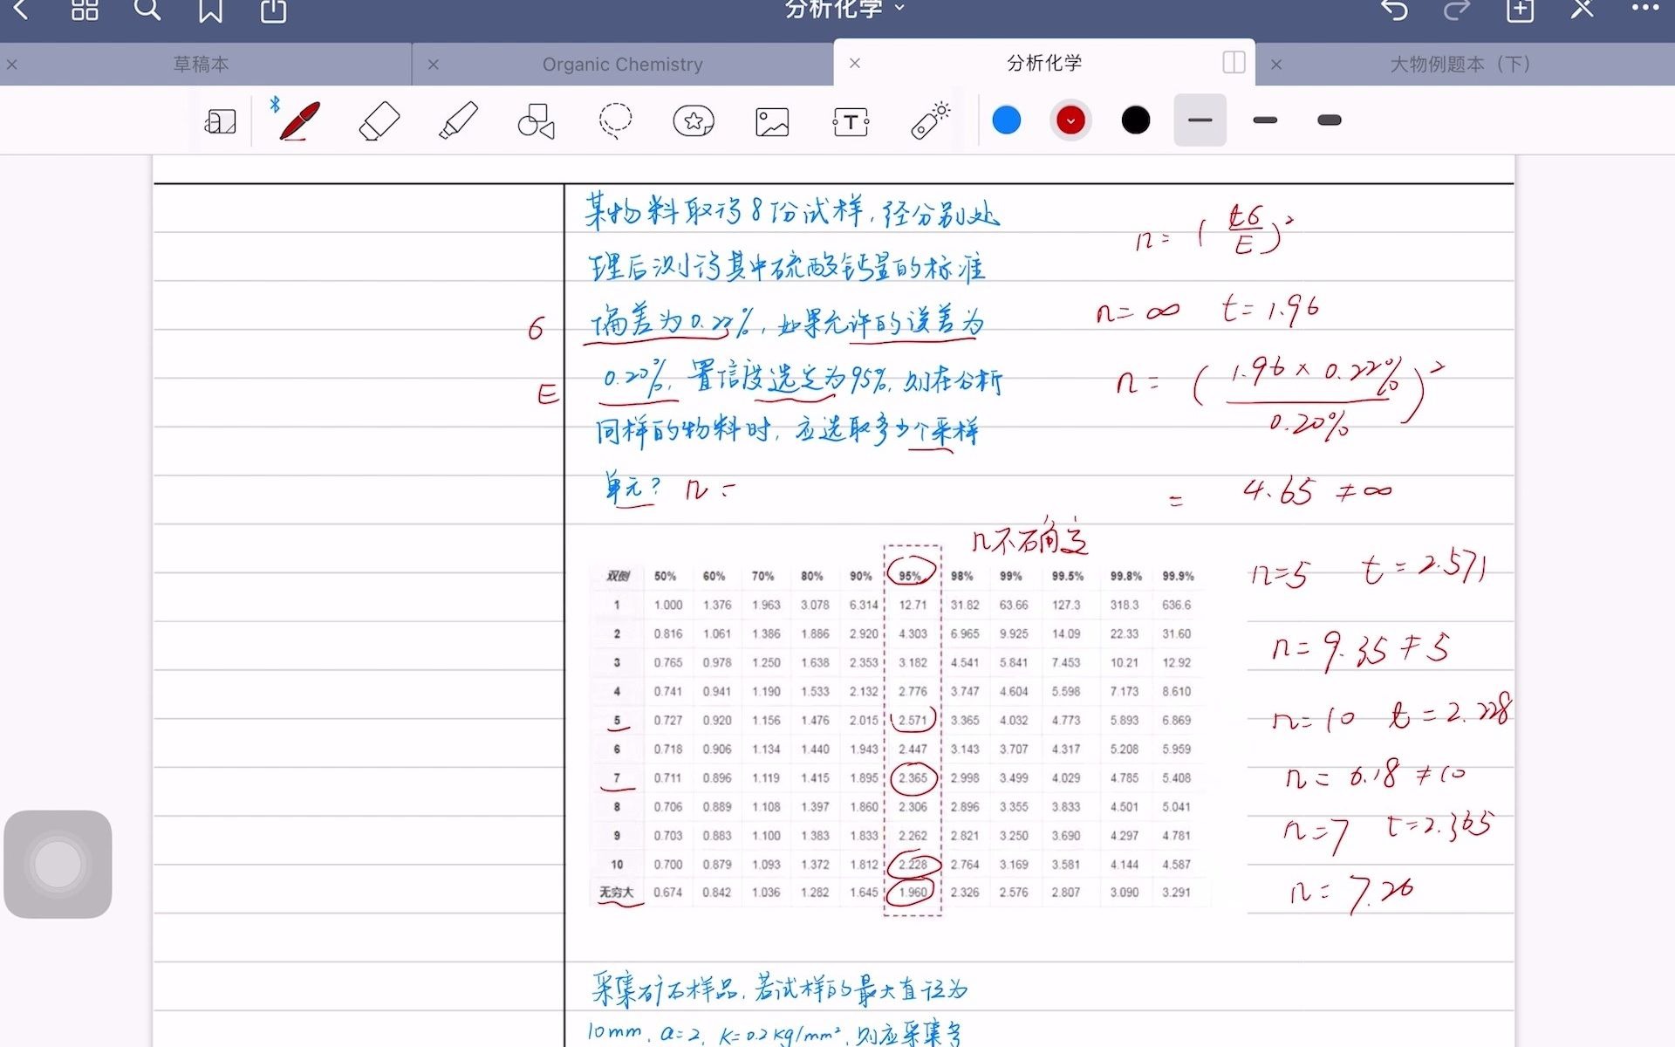Toggle the read-only/zoom window tool

(220, 121)
